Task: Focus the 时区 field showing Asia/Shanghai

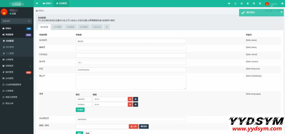Action: click(x=131, y=70)
